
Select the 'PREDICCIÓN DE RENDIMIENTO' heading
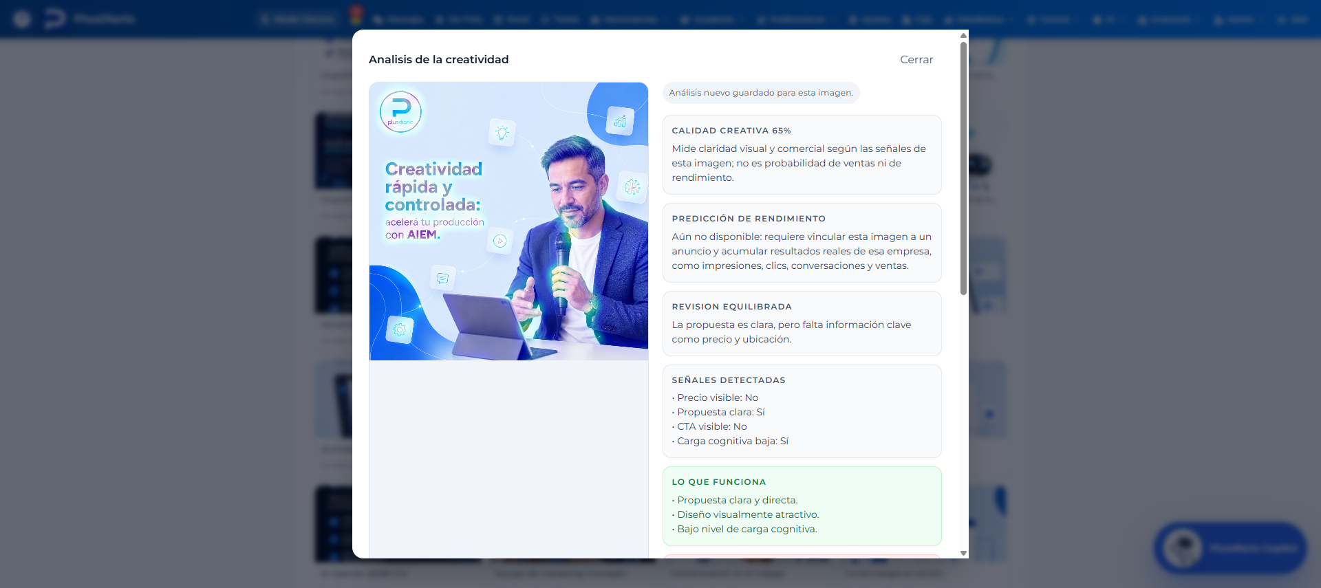tap(749, 219)
